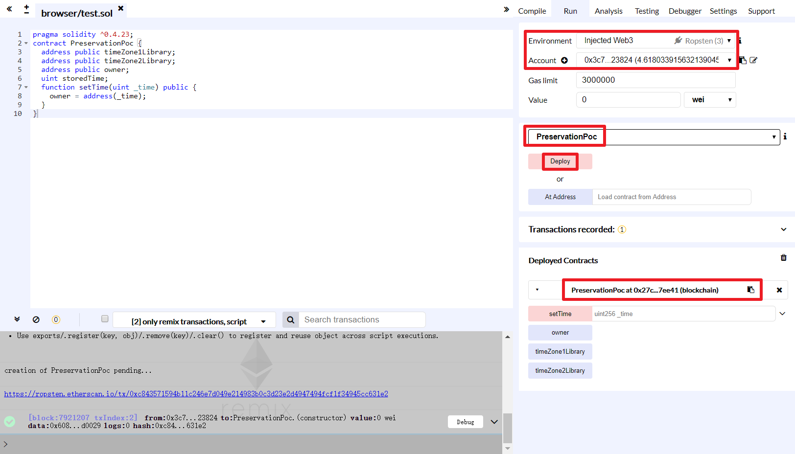Click the terminal scrollbar thumb
Viewport: 795px width, 454px height.
[x=508, y=428]
